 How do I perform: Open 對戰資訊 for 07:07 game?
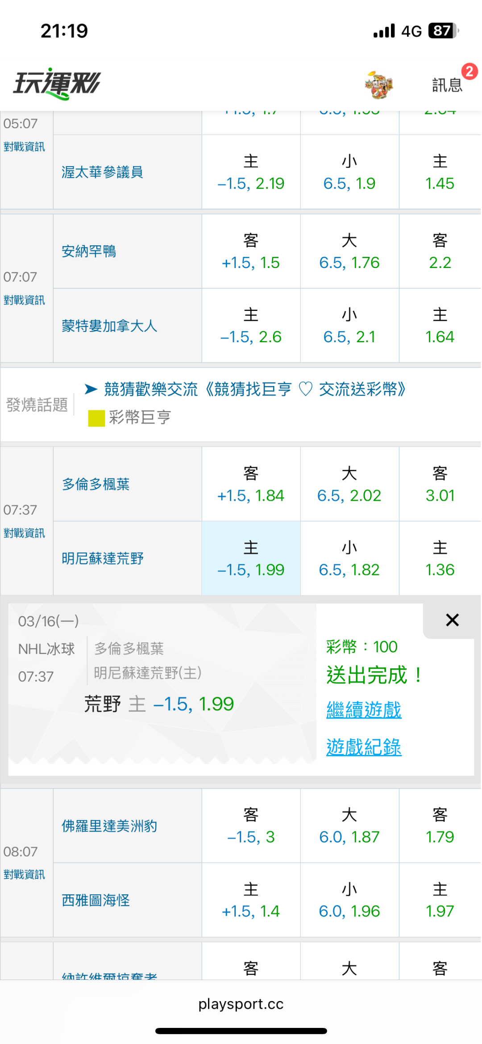[x=24, y=300]
